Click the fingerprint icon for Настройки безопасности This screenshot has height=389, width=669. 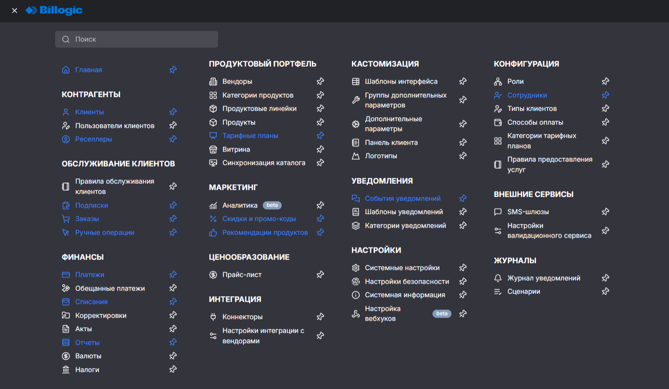(355, 281)
